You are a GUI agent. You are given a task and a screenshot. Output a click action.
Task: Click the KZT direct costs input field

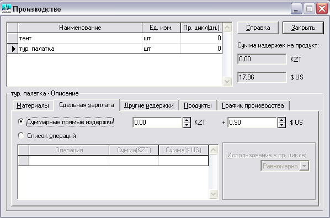pos(157,123)
